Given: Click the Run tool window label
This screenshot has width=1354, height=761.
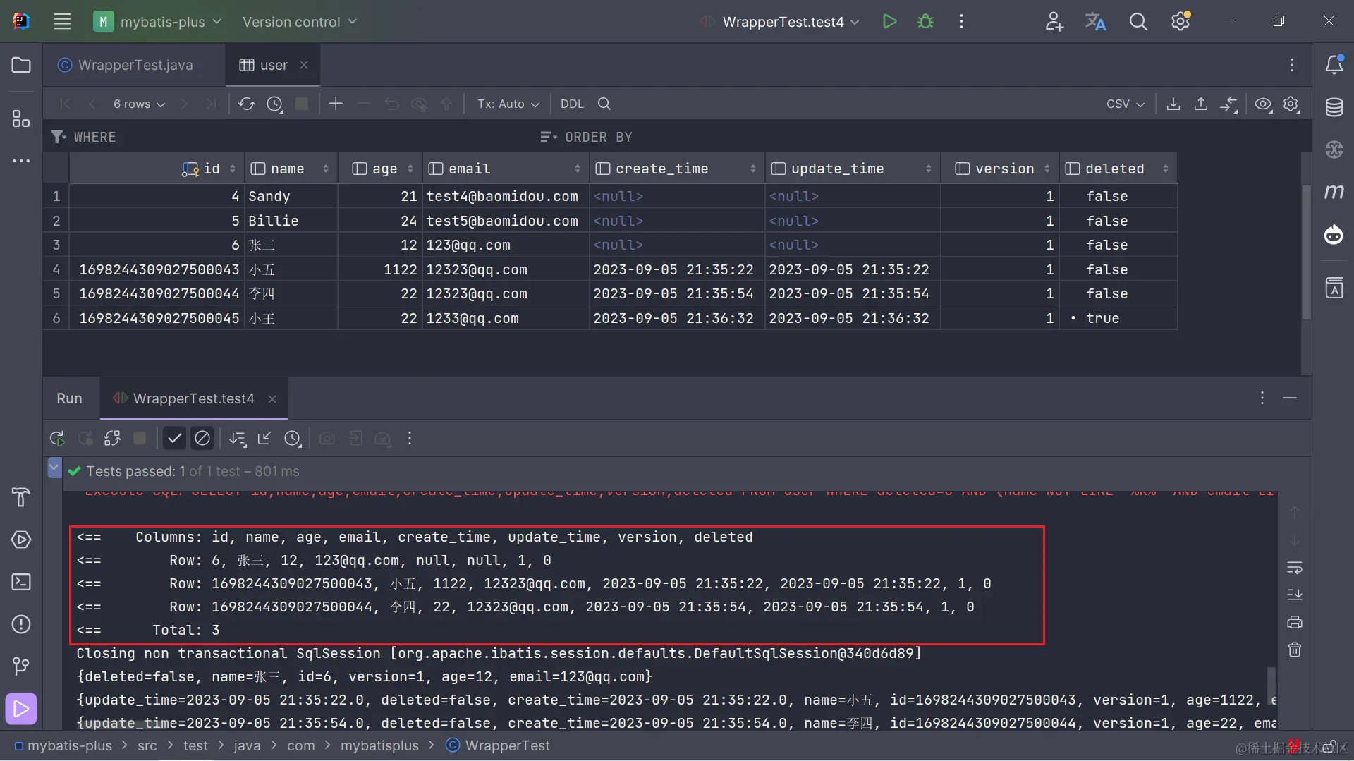Looking at the screenshot, I should 69,398.
